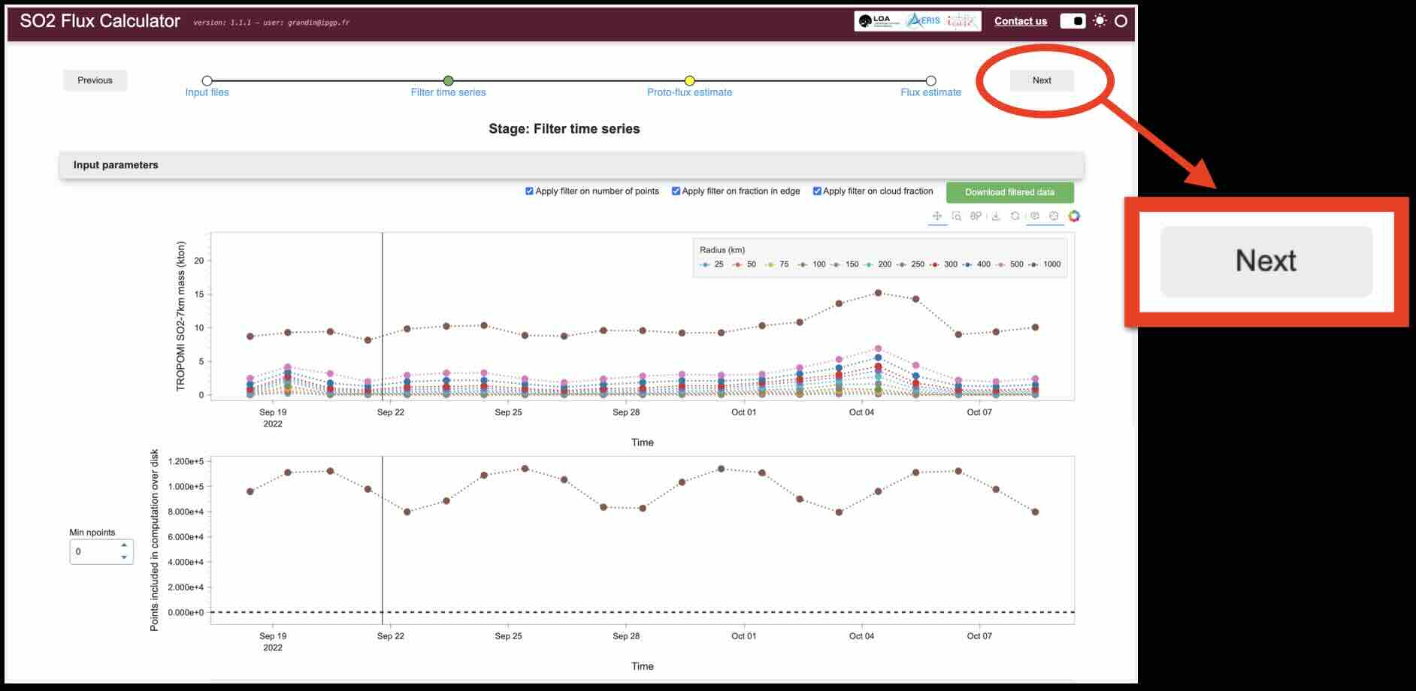Go to the Input files step
1416x691 pixels.
(x=207, y=81)
